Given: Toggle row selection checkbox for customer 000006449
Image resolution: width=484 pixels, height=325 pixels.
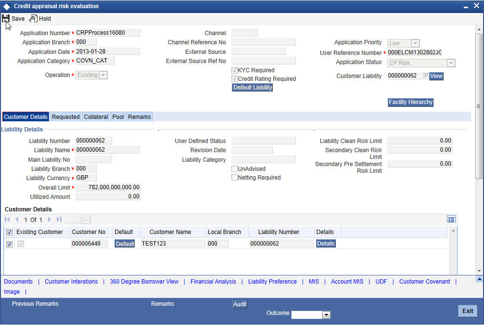Looking at the screenshot, I should [x=9, y=244].
